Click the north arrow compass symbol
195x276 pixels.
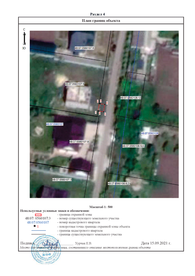pyautogui.click(x=24, y=39)
